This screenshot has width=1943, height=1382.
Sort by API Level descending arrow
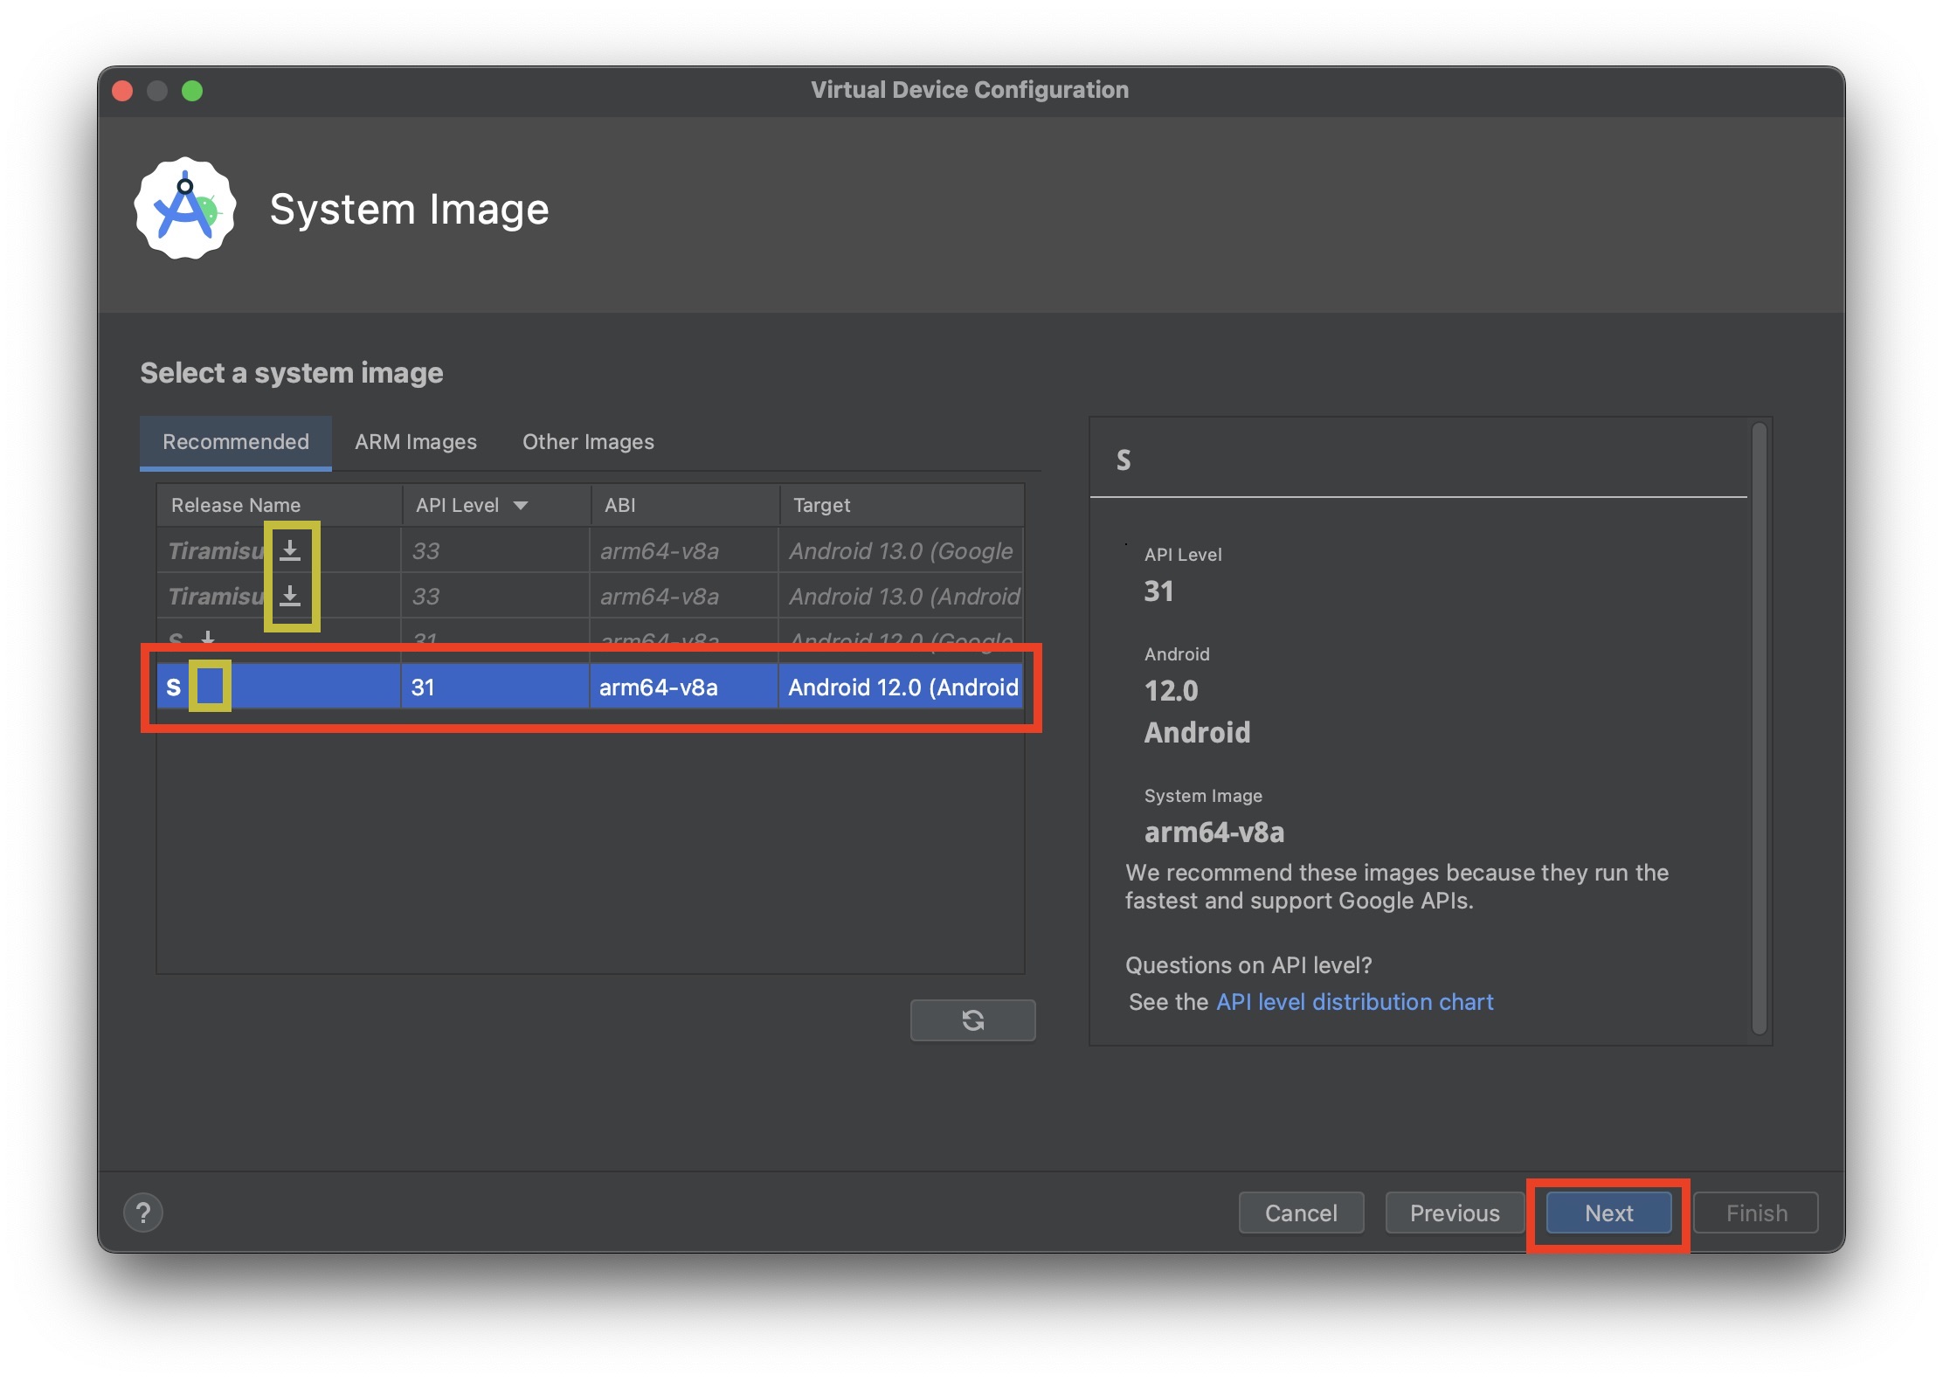tap(521, 506)
